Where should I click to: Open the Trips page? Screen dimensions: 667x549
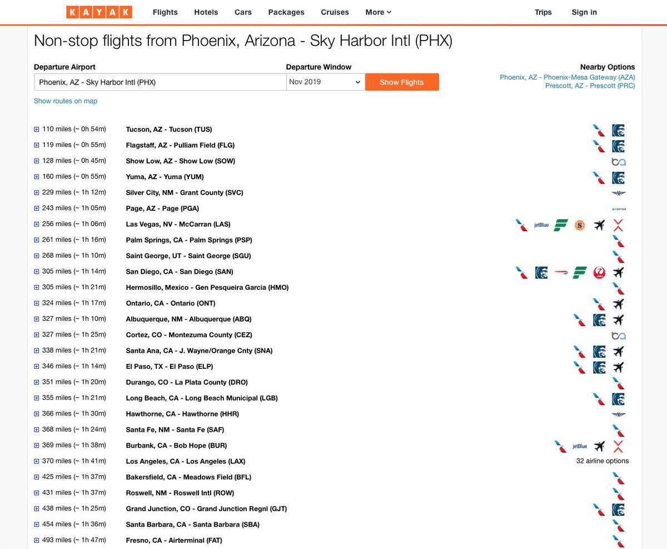point(543,12)
